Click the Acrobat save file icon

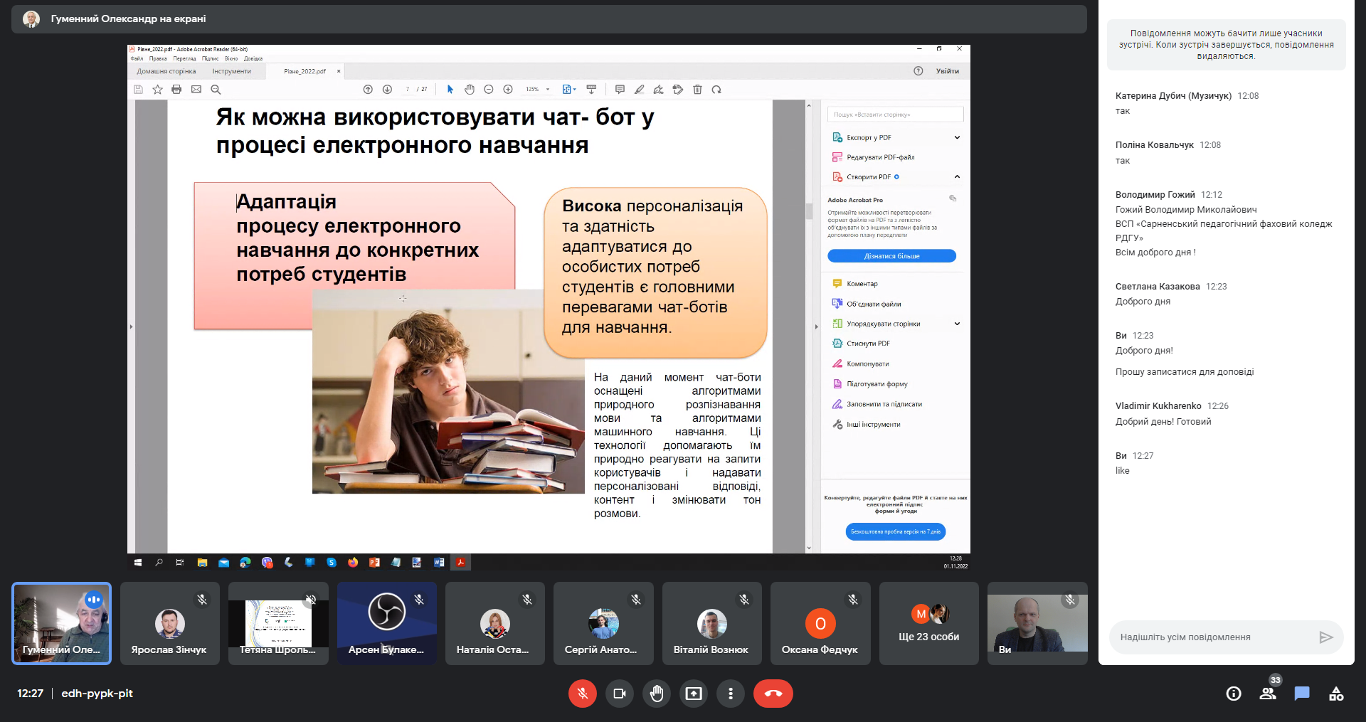coord(138,90)
